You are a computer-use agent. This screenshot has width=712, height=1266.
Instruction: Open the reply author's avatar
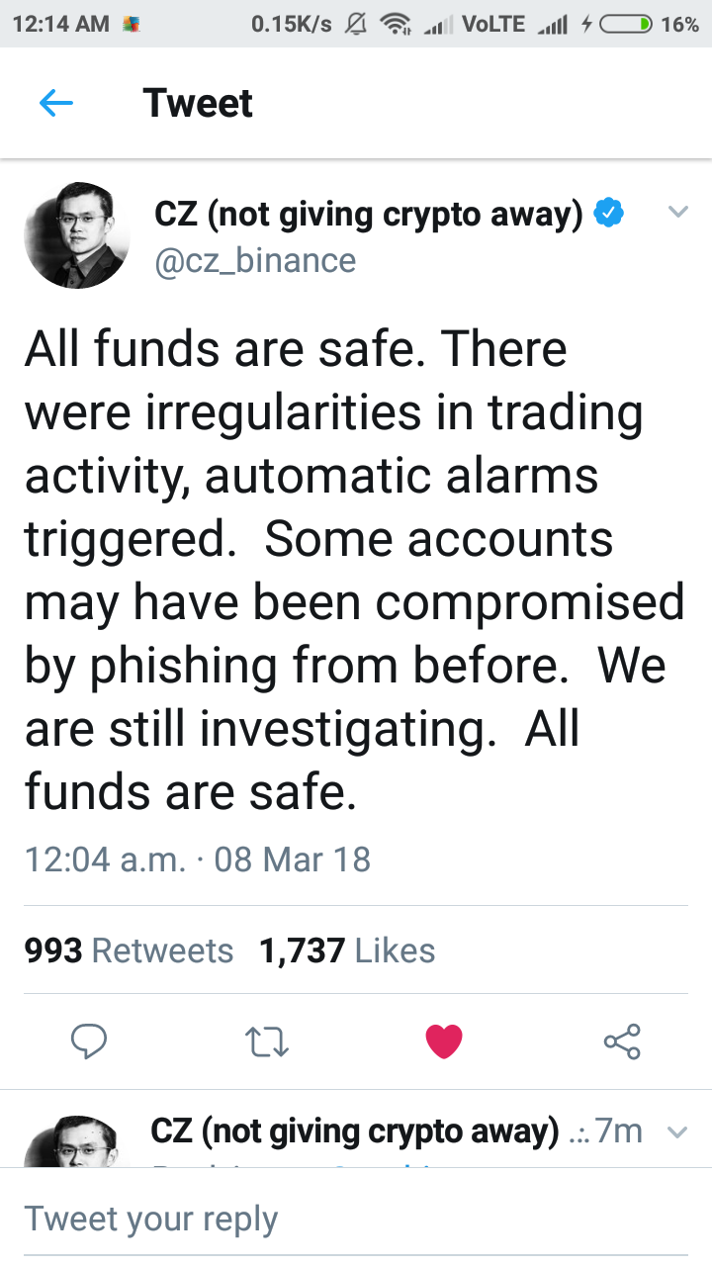click(71, 1143)
